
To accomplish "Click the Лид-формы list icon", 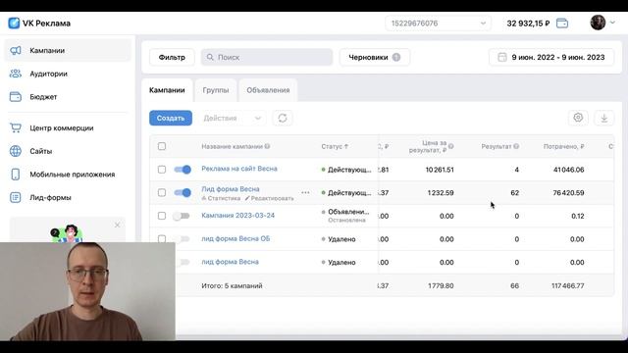I will click(x=16, y=197).
